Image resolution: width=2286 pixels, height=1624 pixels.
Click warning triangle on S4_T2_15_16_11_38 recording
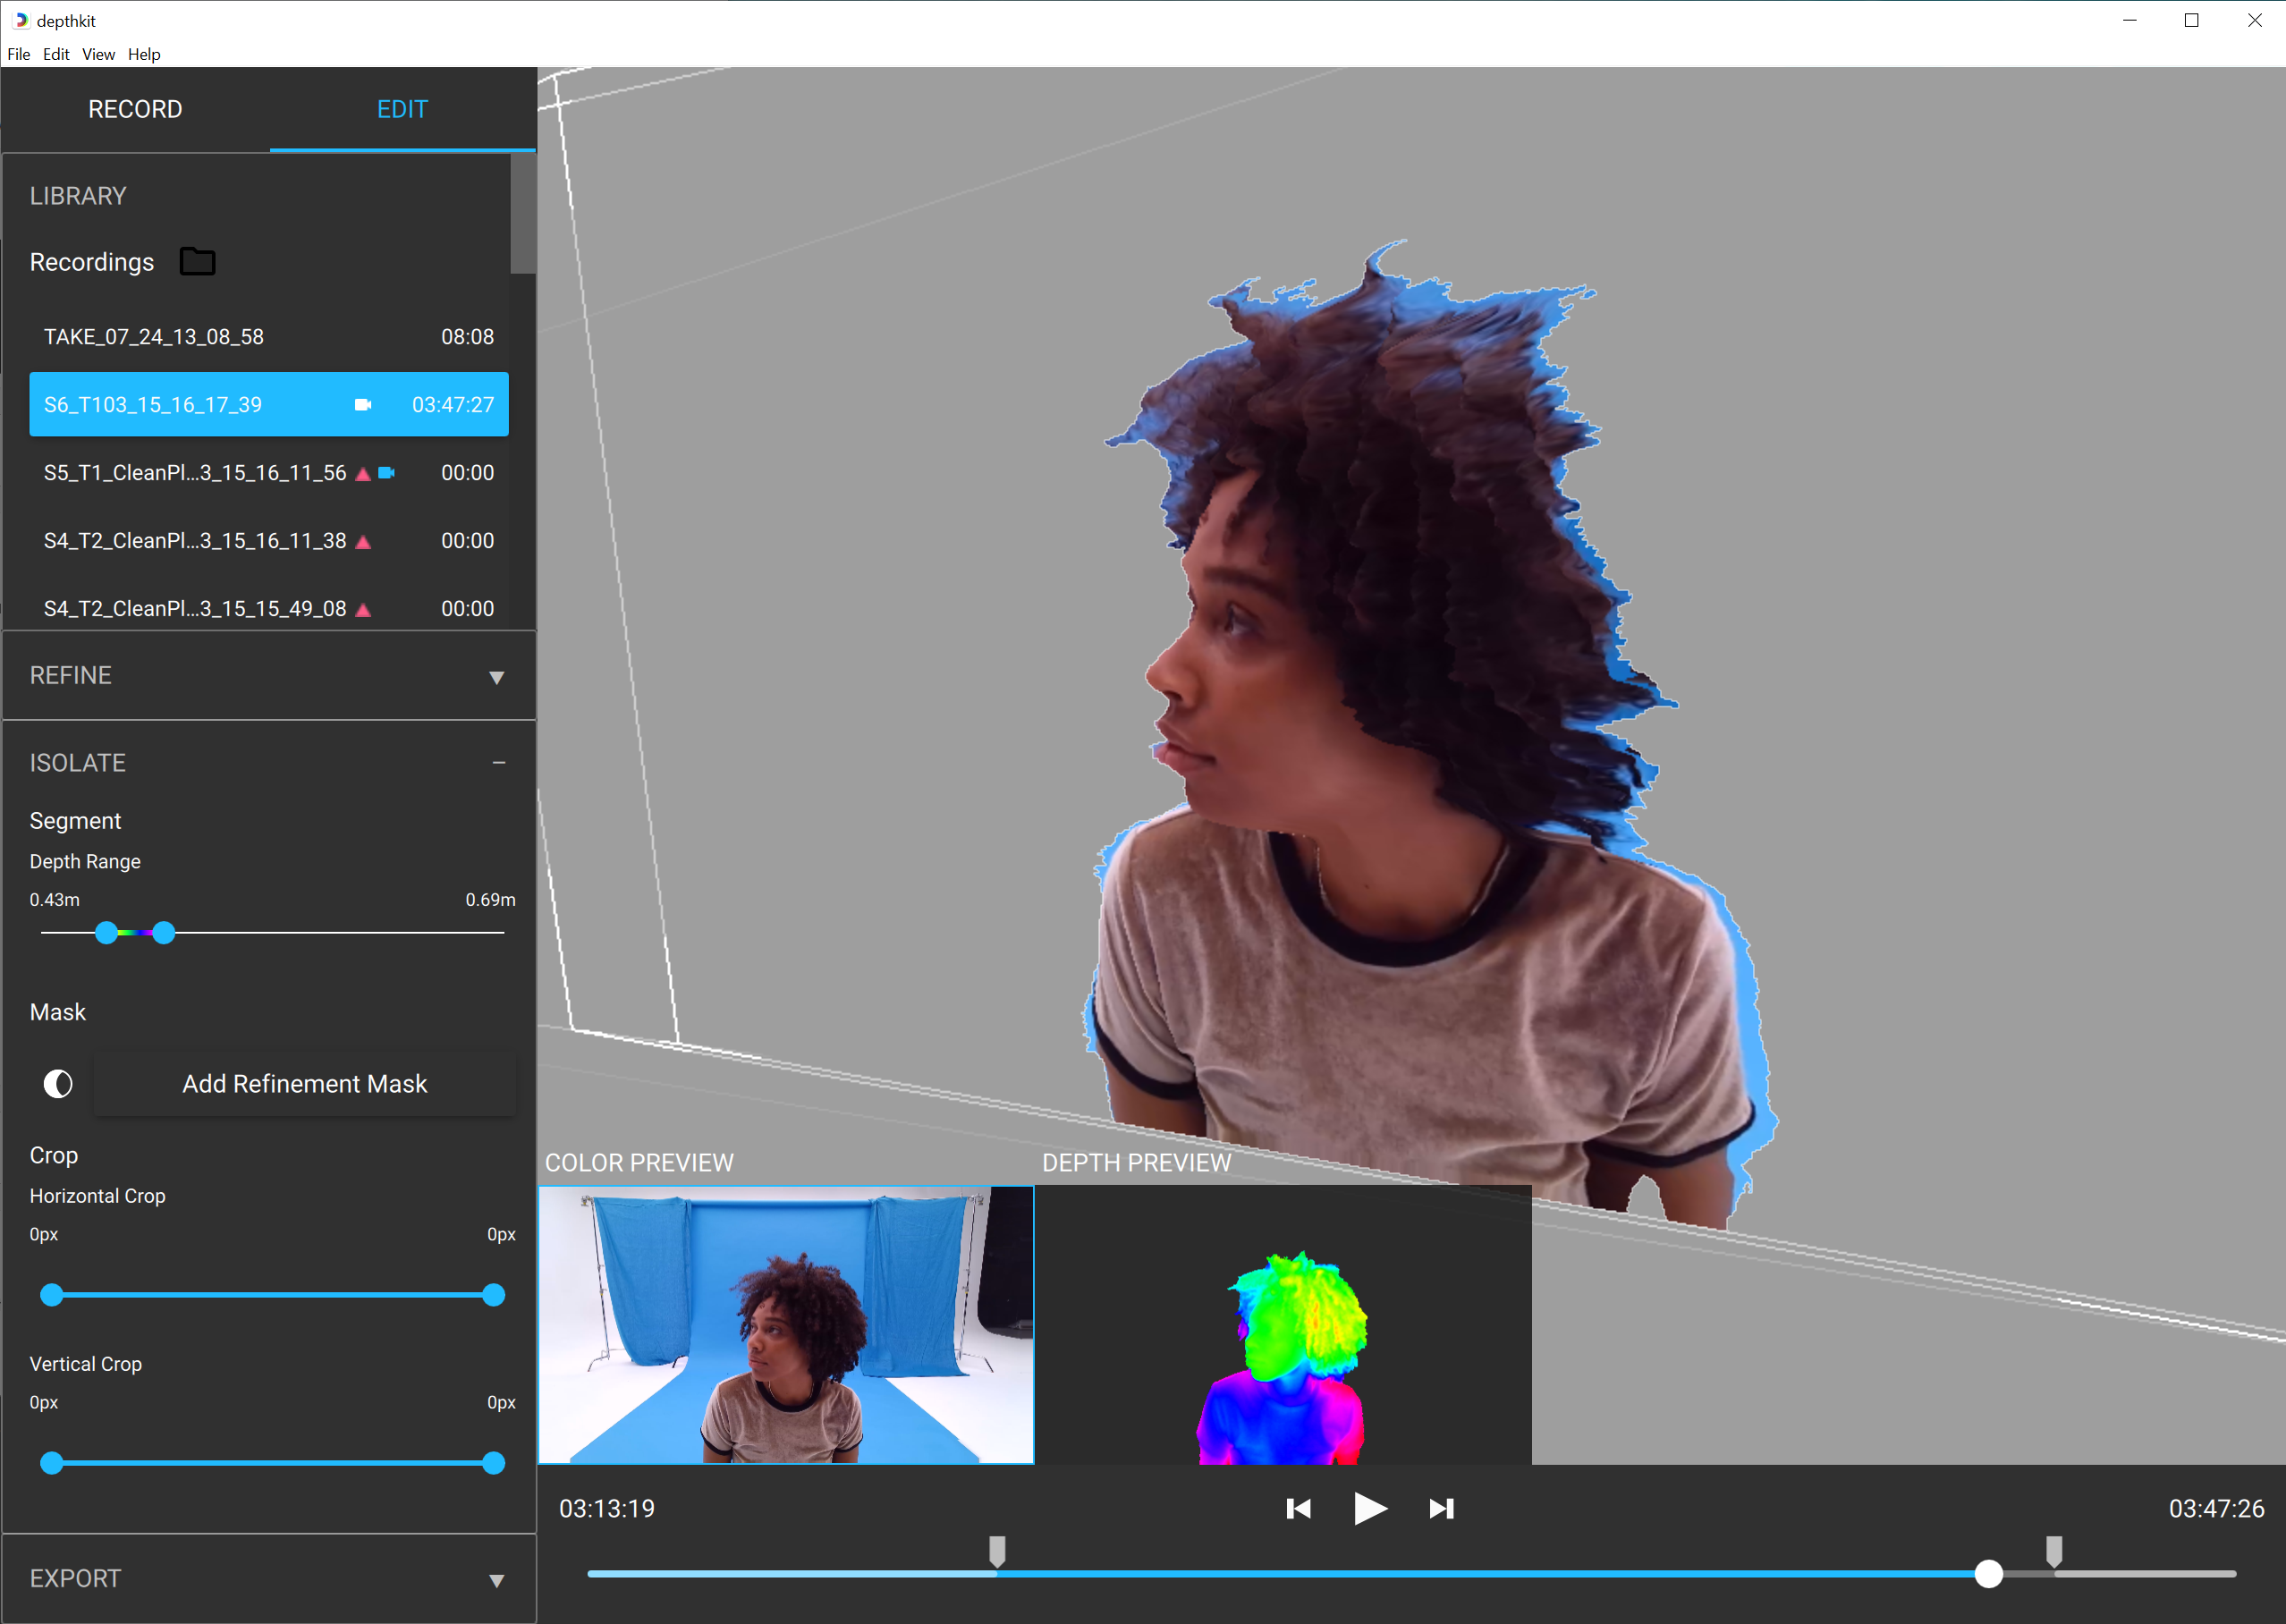coord(363,542)
